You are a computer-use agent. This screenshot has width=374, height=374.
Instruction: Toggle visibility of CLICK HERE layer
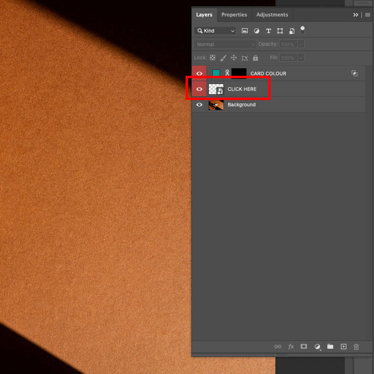point(199,89)
